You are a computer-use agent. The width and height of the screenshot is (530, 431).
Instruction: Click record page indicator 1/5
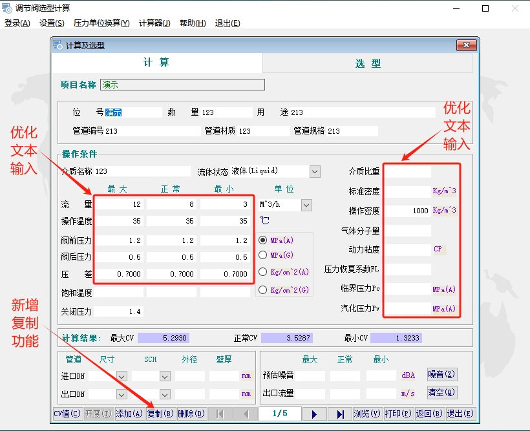(x=280, y=414)
